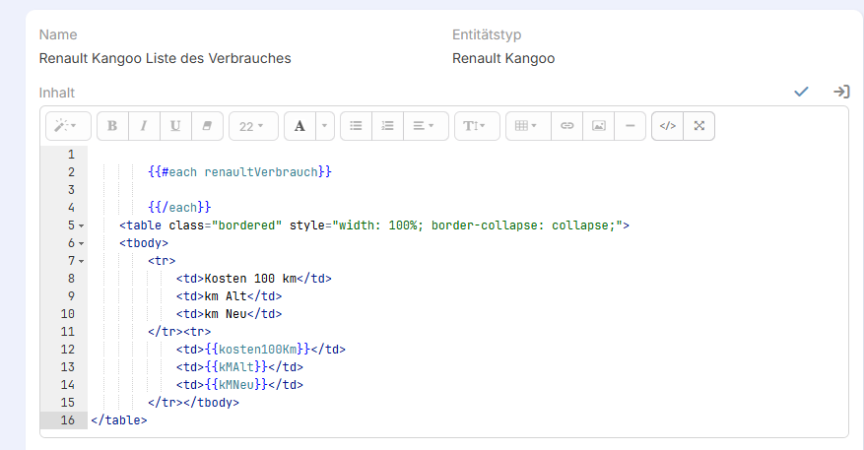Toggle italic text formatting
864x450 pixels.
coord(144,126)
